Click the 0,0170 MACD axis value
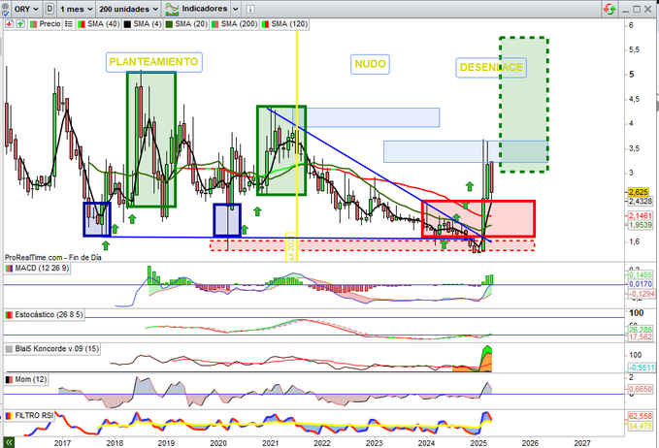Image resolution: width=659 pixels, height=448 pixels. [641, 284]
